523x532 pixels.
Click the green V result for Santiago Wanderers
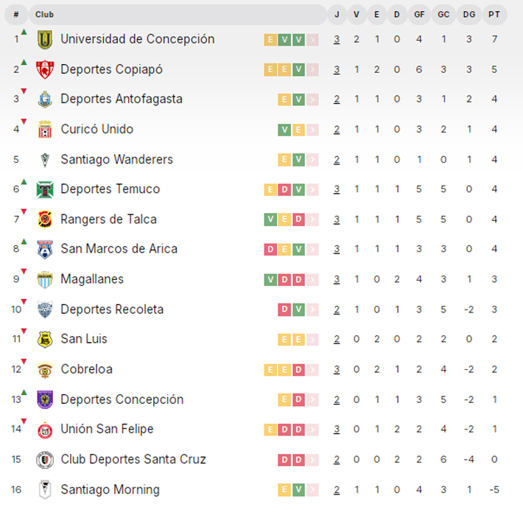pos(298,160)
